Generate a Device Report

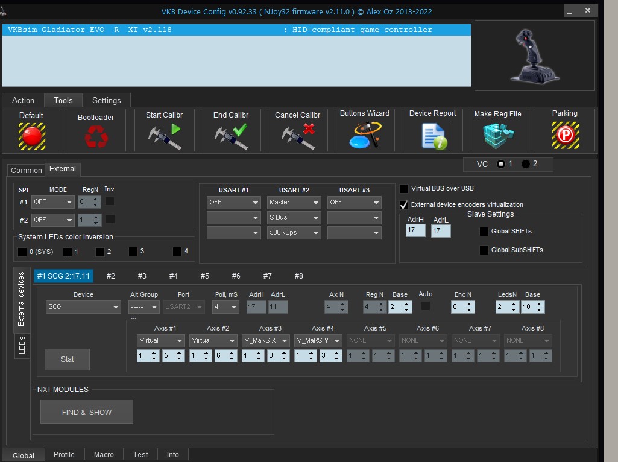point(434,136)
